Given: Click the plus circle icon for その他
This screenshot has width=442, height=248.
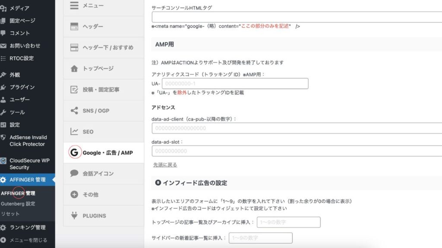Looking at the screenshot, I should pyautogui.click(x=74, y=195).
